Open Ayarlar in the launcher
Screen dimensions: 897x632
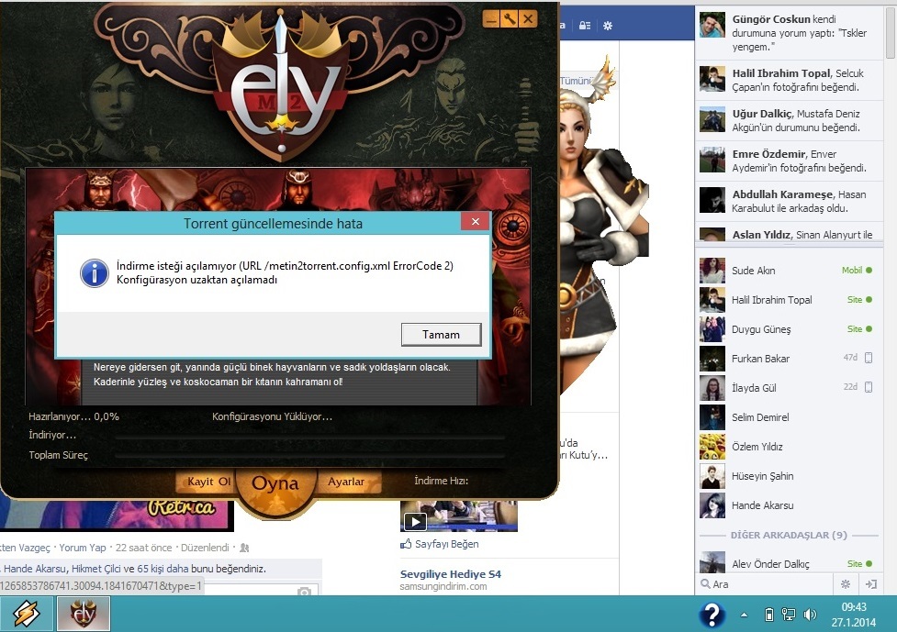pos(346,482)
